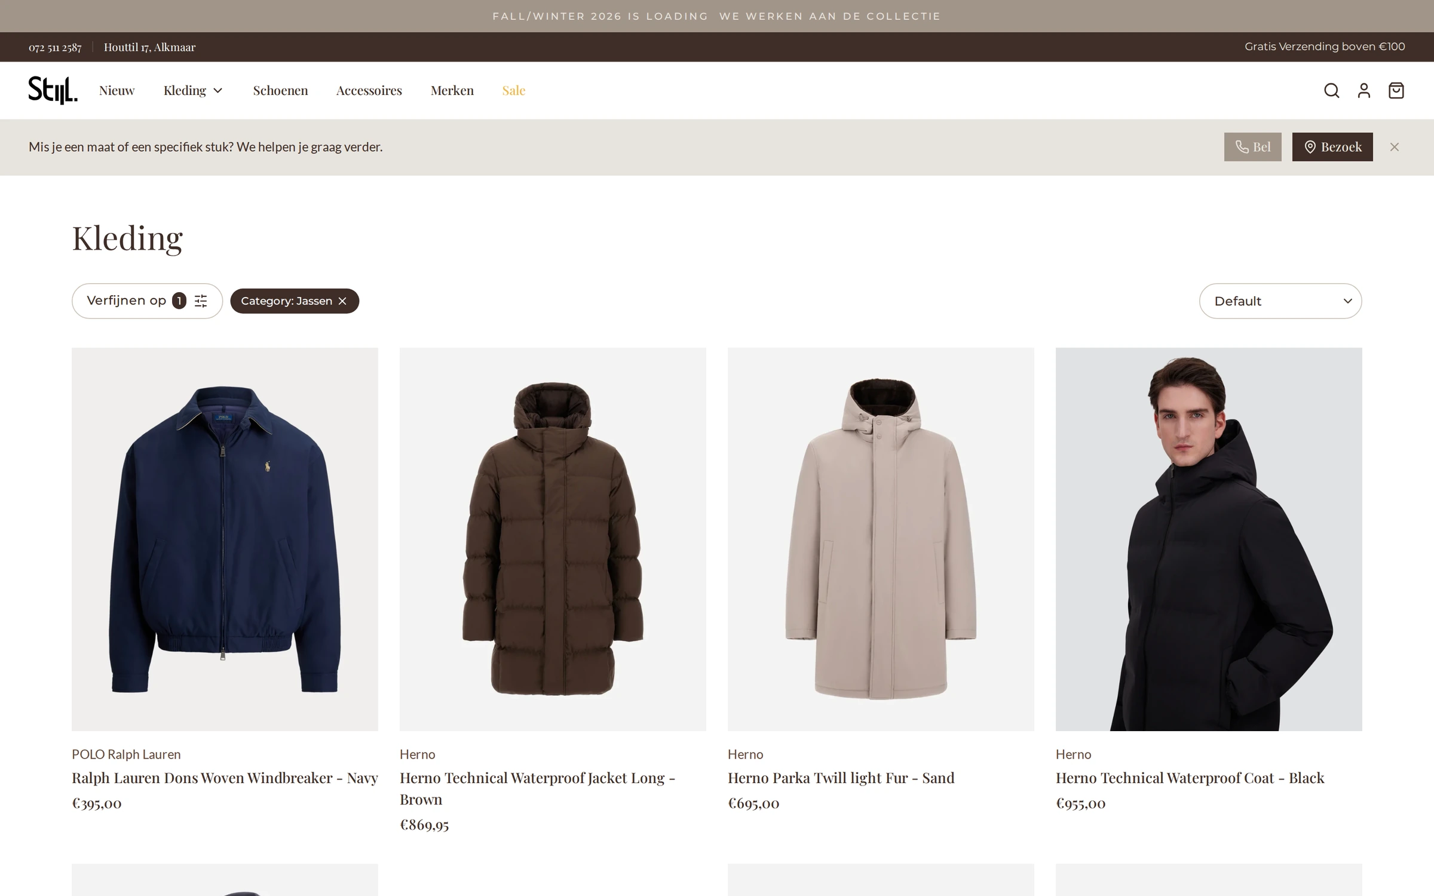Open black Herno coat model photo
Viewport: 1434px width, 896px height.
click(x=1209, y=539)
